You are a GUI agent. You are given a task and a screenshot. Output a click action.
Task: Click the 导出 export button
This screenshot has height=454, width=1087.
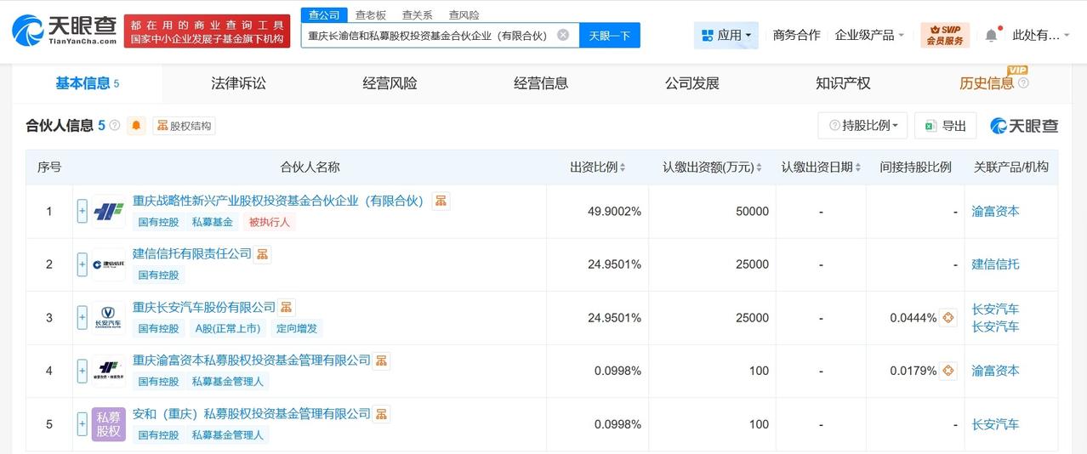(945, 126)
